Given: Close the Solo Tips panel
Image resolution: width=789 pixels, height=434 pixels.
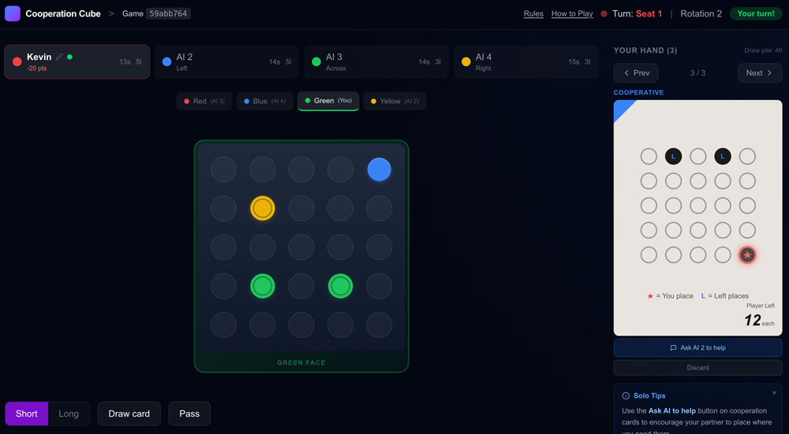Looking at the screenshot, I should [x=774, y=393].
